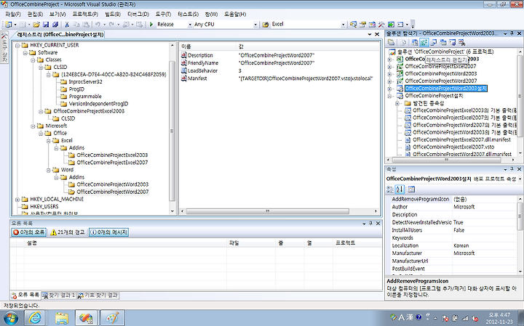524x326 pixels.
Task: Open File System Editor in Solution Explorer
Action: tap(415, 42)
